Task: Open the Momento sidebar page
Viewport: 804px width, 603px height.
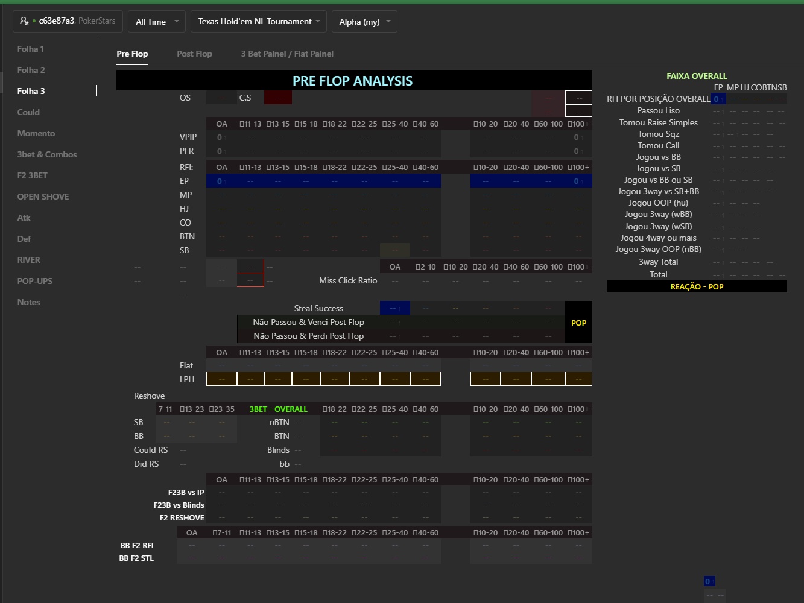Action: pyautogui.click(x=36, y=133)
